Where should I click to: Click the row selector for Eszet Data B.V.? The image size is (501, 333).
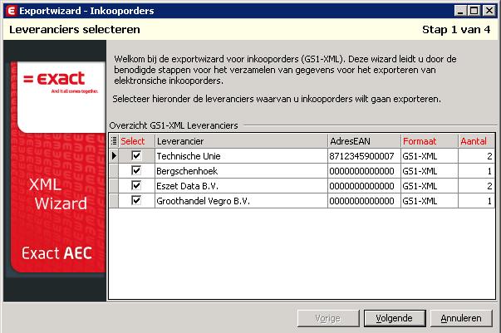coord(114,186)
